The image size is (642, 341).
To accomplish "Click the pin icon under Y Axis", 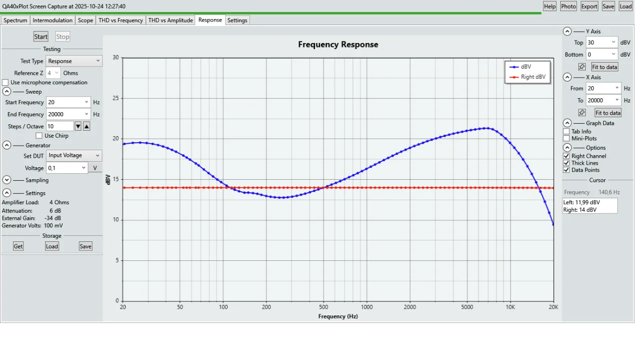I will (582, 67).
